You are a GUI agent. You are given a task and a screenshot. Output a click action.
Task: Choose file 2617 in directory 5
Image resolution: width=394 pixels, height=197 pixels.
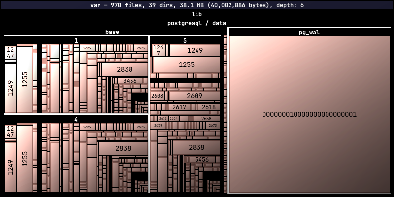(179, 107)
